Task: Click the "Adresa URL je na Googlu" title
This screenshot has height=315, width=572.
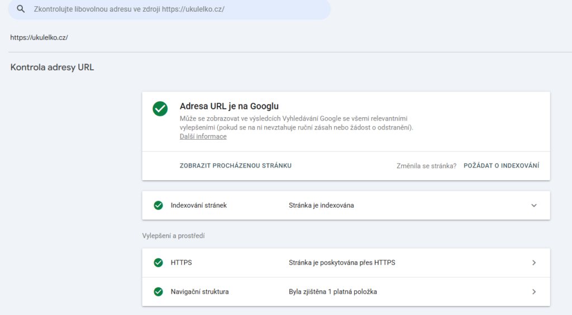Action: [229, 106]
